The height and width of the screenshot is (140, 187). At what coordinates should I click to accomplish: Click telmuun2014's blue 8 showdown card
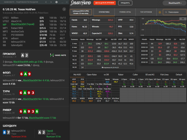tap(5, 132)
